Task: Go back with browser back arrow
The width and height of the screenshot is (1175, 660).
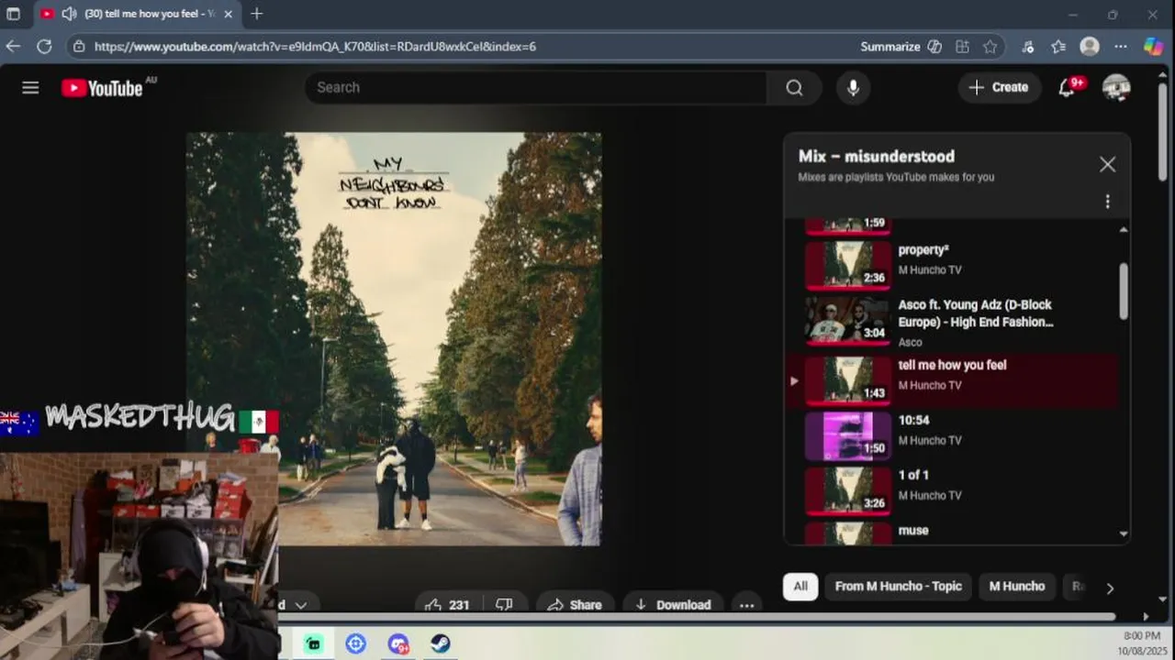Action: point(13,46)
